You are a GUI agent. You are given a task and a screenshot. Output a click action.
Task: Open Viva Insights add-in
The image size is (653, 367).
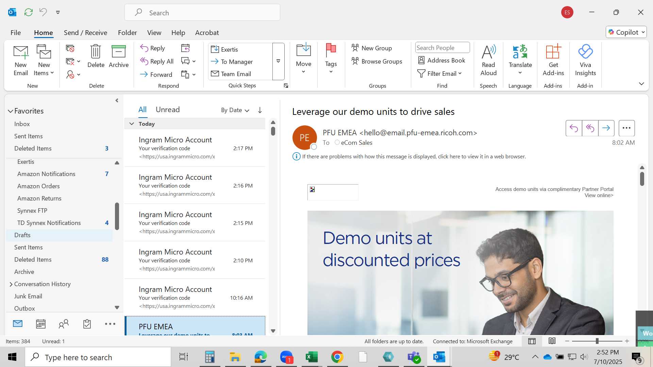click(585, 60)
